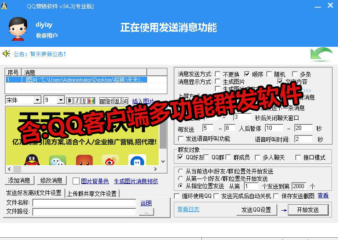Click the red app icon in preview

click(x=84, y=160)
